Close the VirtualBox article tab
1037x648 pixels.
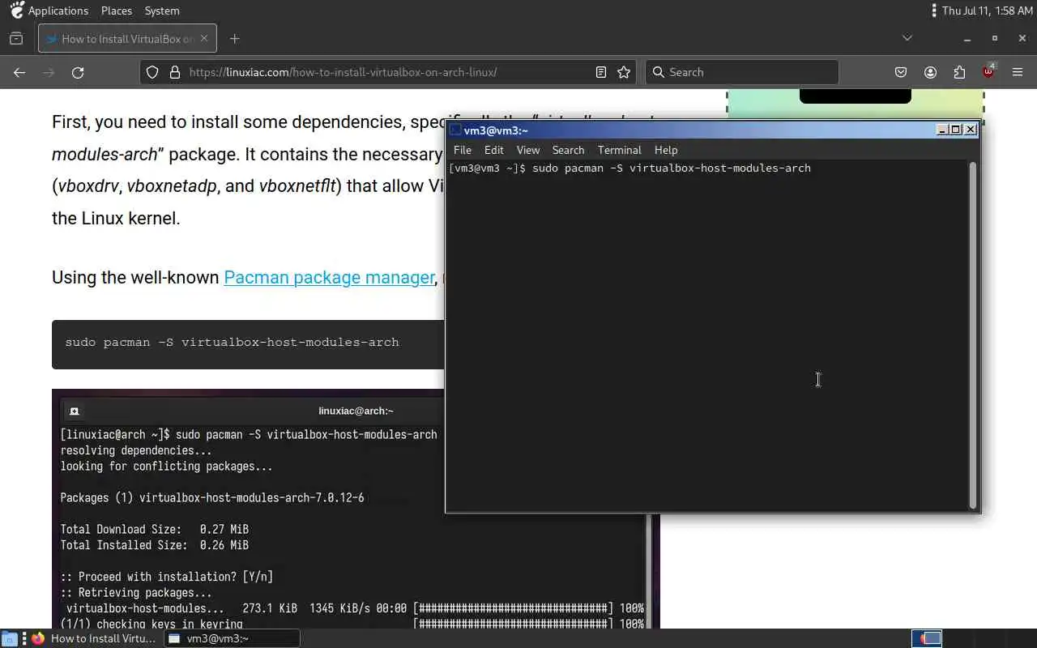[x=204, y=38]
